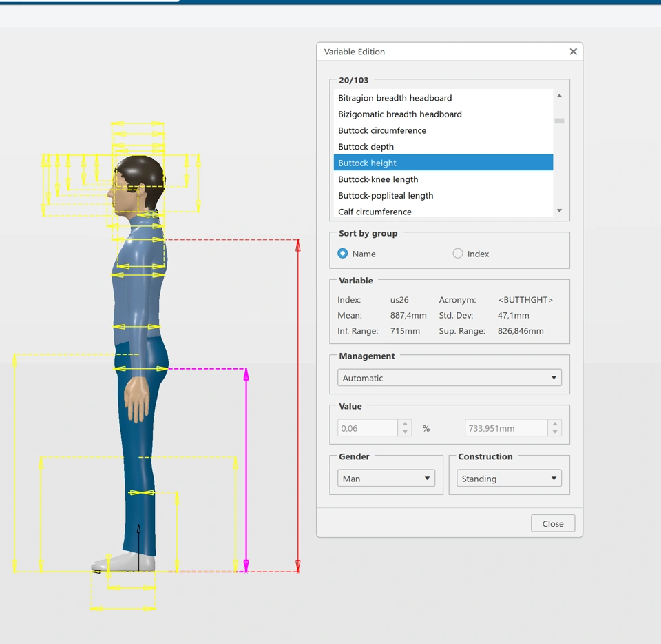Choose Buttock depth variable

[x=443, y=146]
